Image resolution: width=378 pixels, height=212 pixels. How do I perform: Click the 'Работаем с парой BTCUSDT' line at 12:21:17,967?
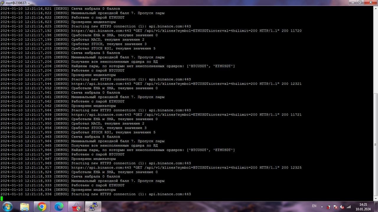62,154
